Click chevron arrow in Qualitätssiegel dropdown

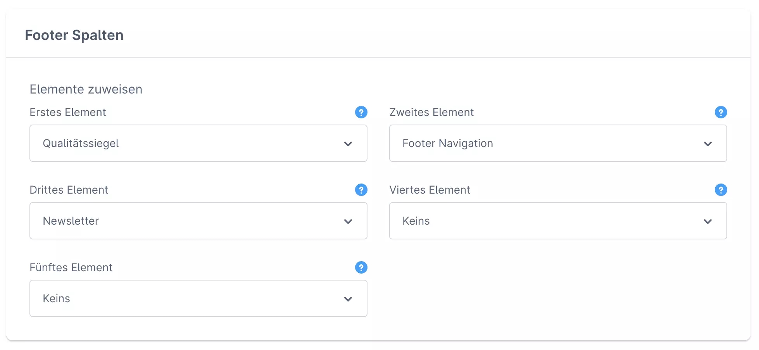pyautogui.click(x=348, y=144)
